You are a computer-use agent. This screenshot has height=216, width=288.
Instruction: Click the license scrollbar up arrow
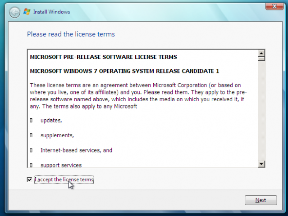point(261,54)
